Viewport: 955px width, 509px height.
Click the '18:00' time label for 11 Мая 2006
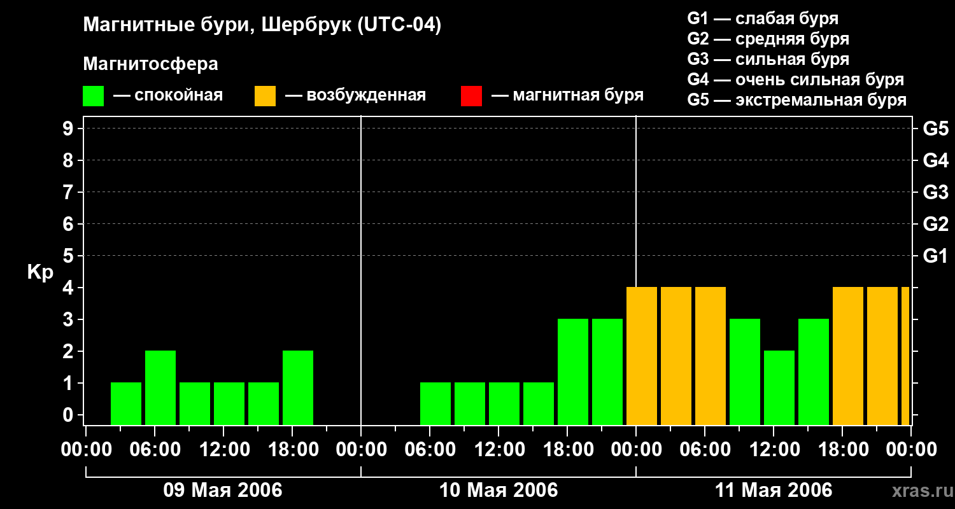click(842, 450)
